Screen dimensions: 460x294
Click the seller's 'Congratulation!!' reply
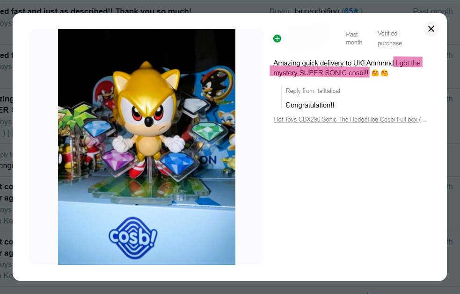click(310, 105)
